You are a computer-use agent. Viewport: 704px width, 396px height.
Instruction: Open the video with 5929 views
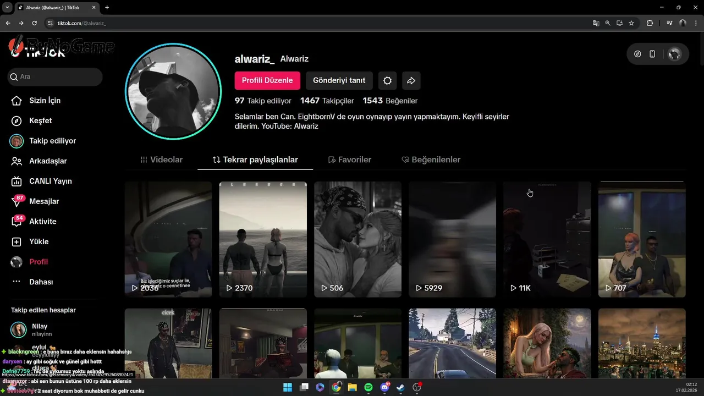tap(452, 239)
